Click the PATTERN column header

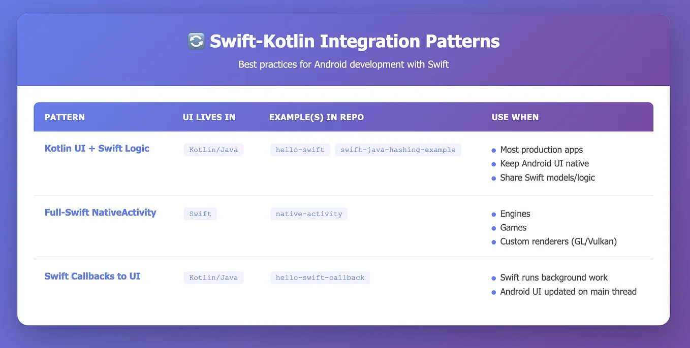[x=65, y=117]
